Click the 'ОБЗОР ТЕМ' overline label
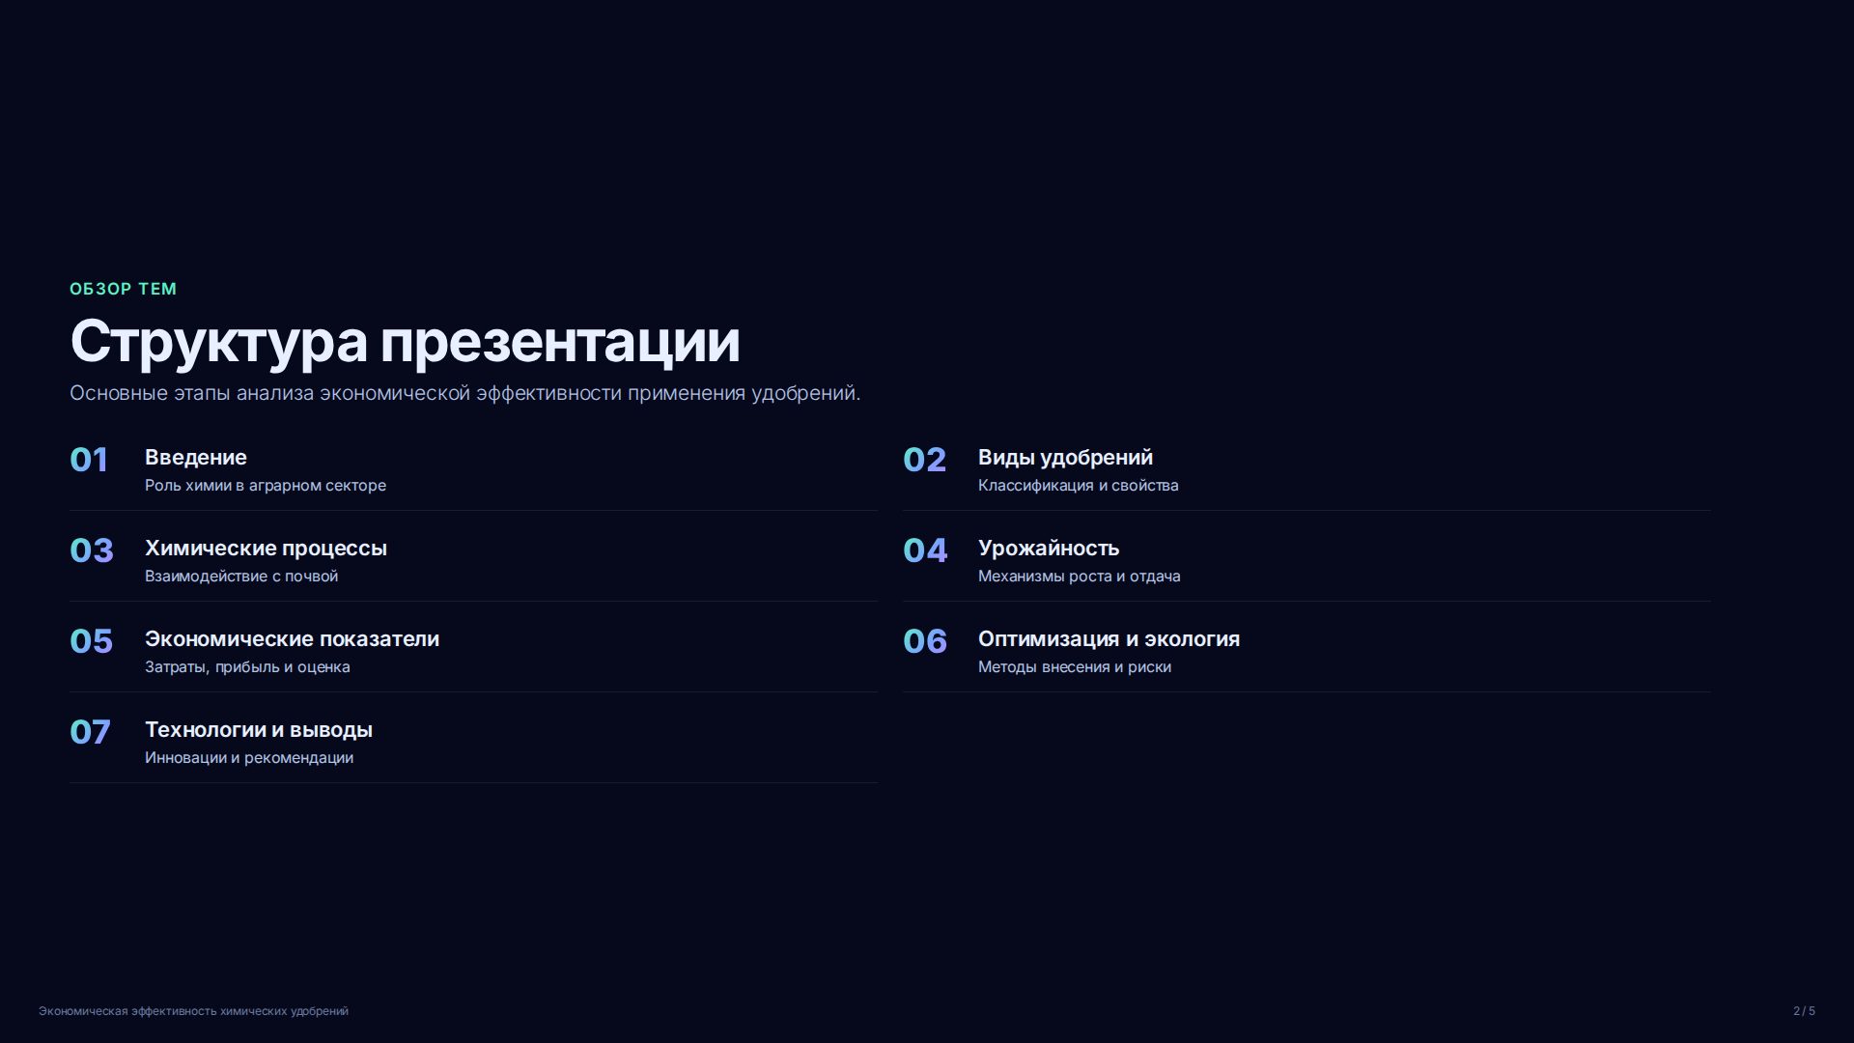This screenshot has width=1854, height=1043. click(123, 289)
